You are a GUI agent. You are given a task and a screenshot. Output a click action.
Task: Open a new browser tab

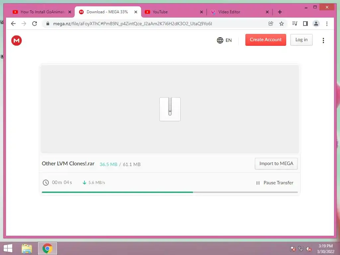[280, 12]
